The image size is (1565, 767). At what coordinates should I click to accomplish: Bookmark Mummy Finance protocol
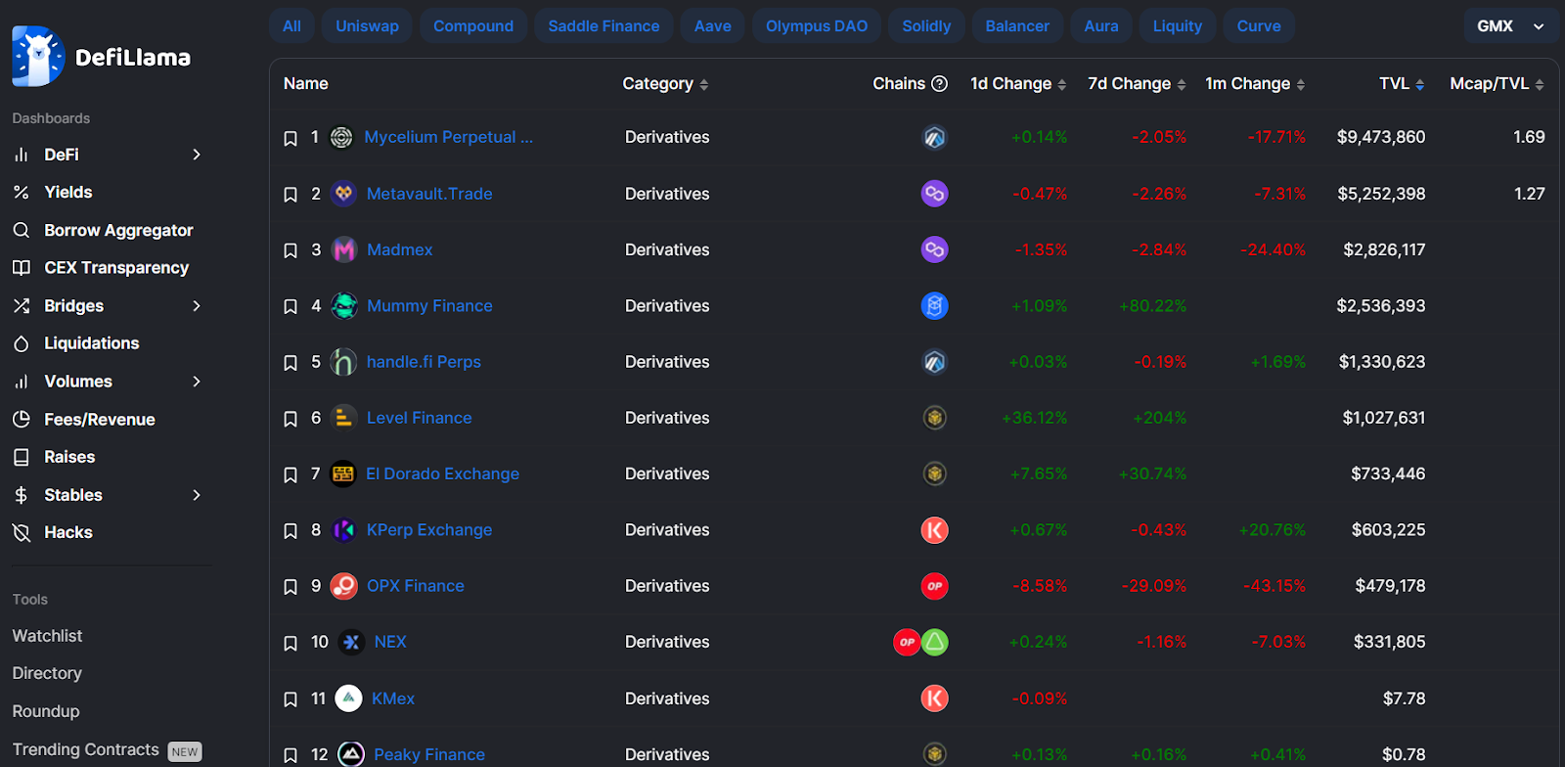[x=291, y=306]
